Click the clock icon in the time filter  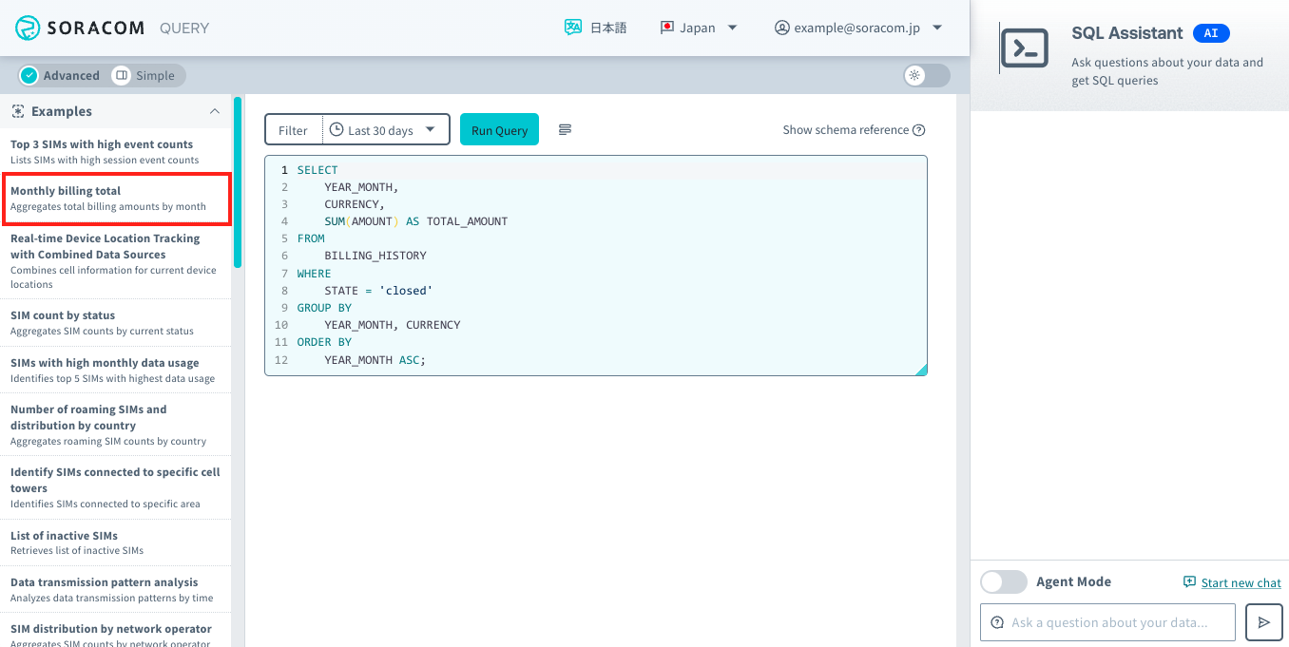tap(337, 129)
